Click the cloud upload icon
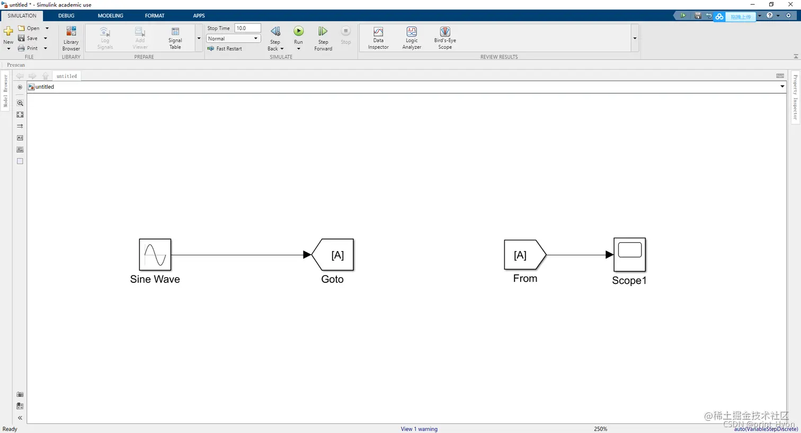Screen dimensions: 801x433 [x=719, y=16]
